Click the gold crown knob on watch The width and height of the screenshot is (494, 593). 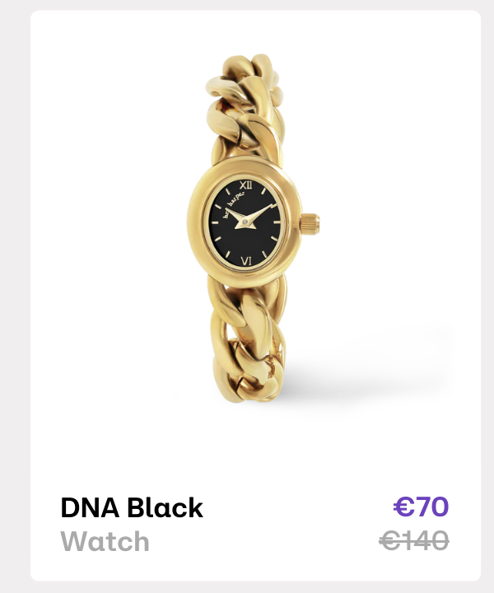point(310,223)
